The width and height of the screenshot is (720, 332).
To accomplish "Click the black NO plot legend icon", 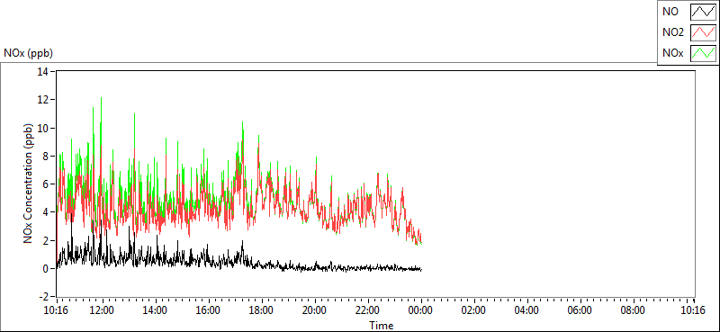I will (703, 12).
